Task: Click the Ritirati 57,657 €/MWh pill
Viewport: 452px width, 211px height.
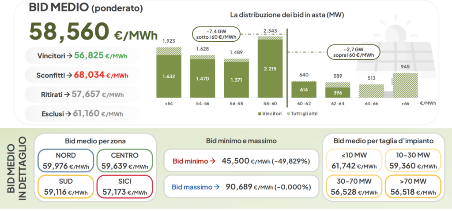Action: pyautogui.click(x=81, y=94)
